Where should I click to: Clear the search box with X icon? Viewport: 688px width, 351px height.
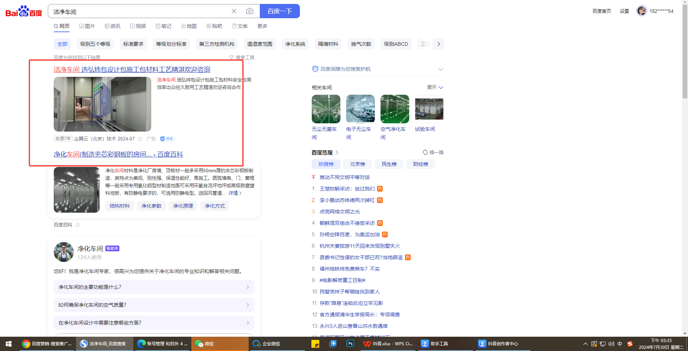[x=234, y=11]
